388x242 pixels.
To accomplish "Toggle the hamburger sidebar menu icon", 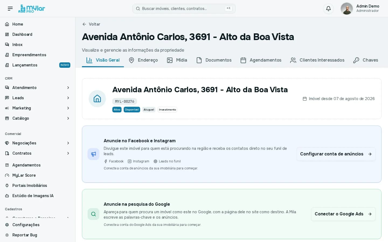I will [x=10, y=9].
